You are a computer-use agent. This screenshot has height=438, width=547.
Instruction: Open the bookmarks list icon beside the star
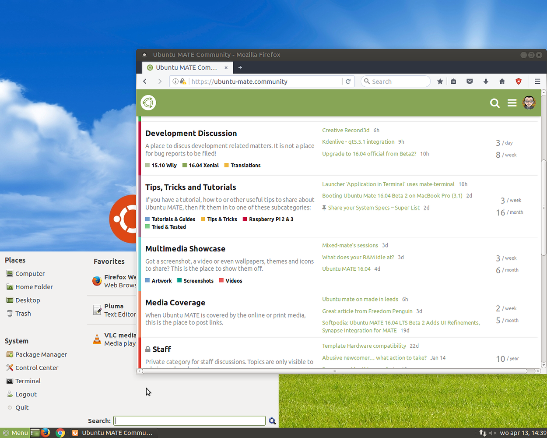tap(453, 81)
